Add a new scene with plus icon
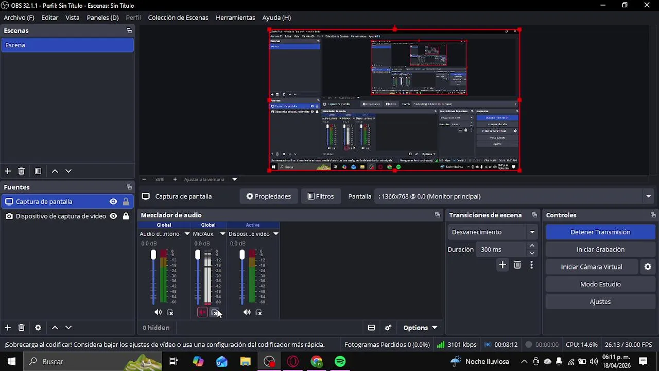The image size is (659, 371). coord(8,171)
